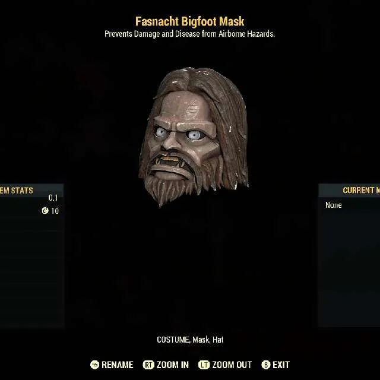This screenshot has width=380, height=380.
Task: Choose ZOOM OUT at the bottom
Action: click(x=232, y=365)
